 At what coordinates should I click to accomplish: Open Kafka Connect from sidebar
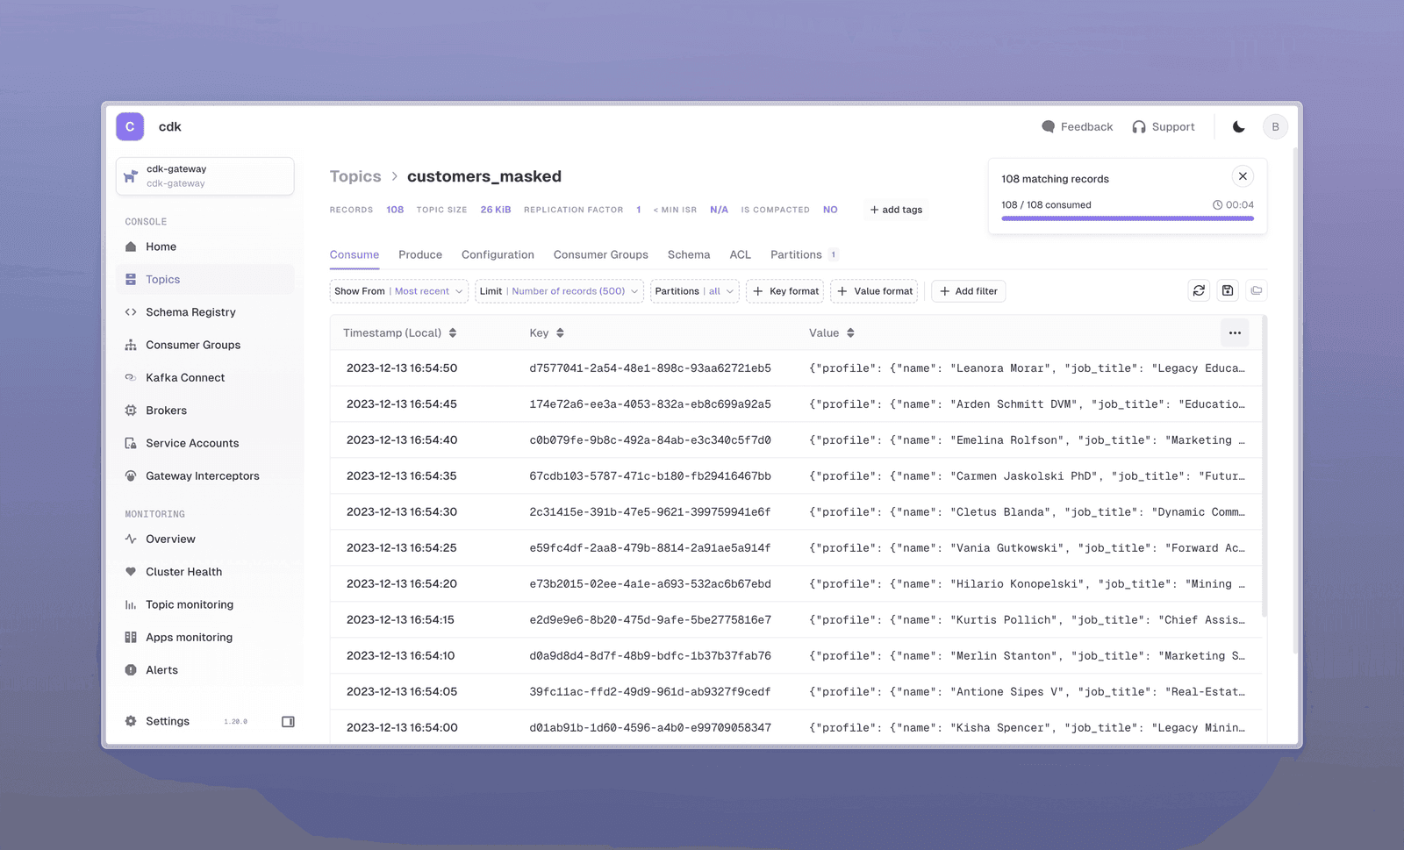[x=184, y=377]
